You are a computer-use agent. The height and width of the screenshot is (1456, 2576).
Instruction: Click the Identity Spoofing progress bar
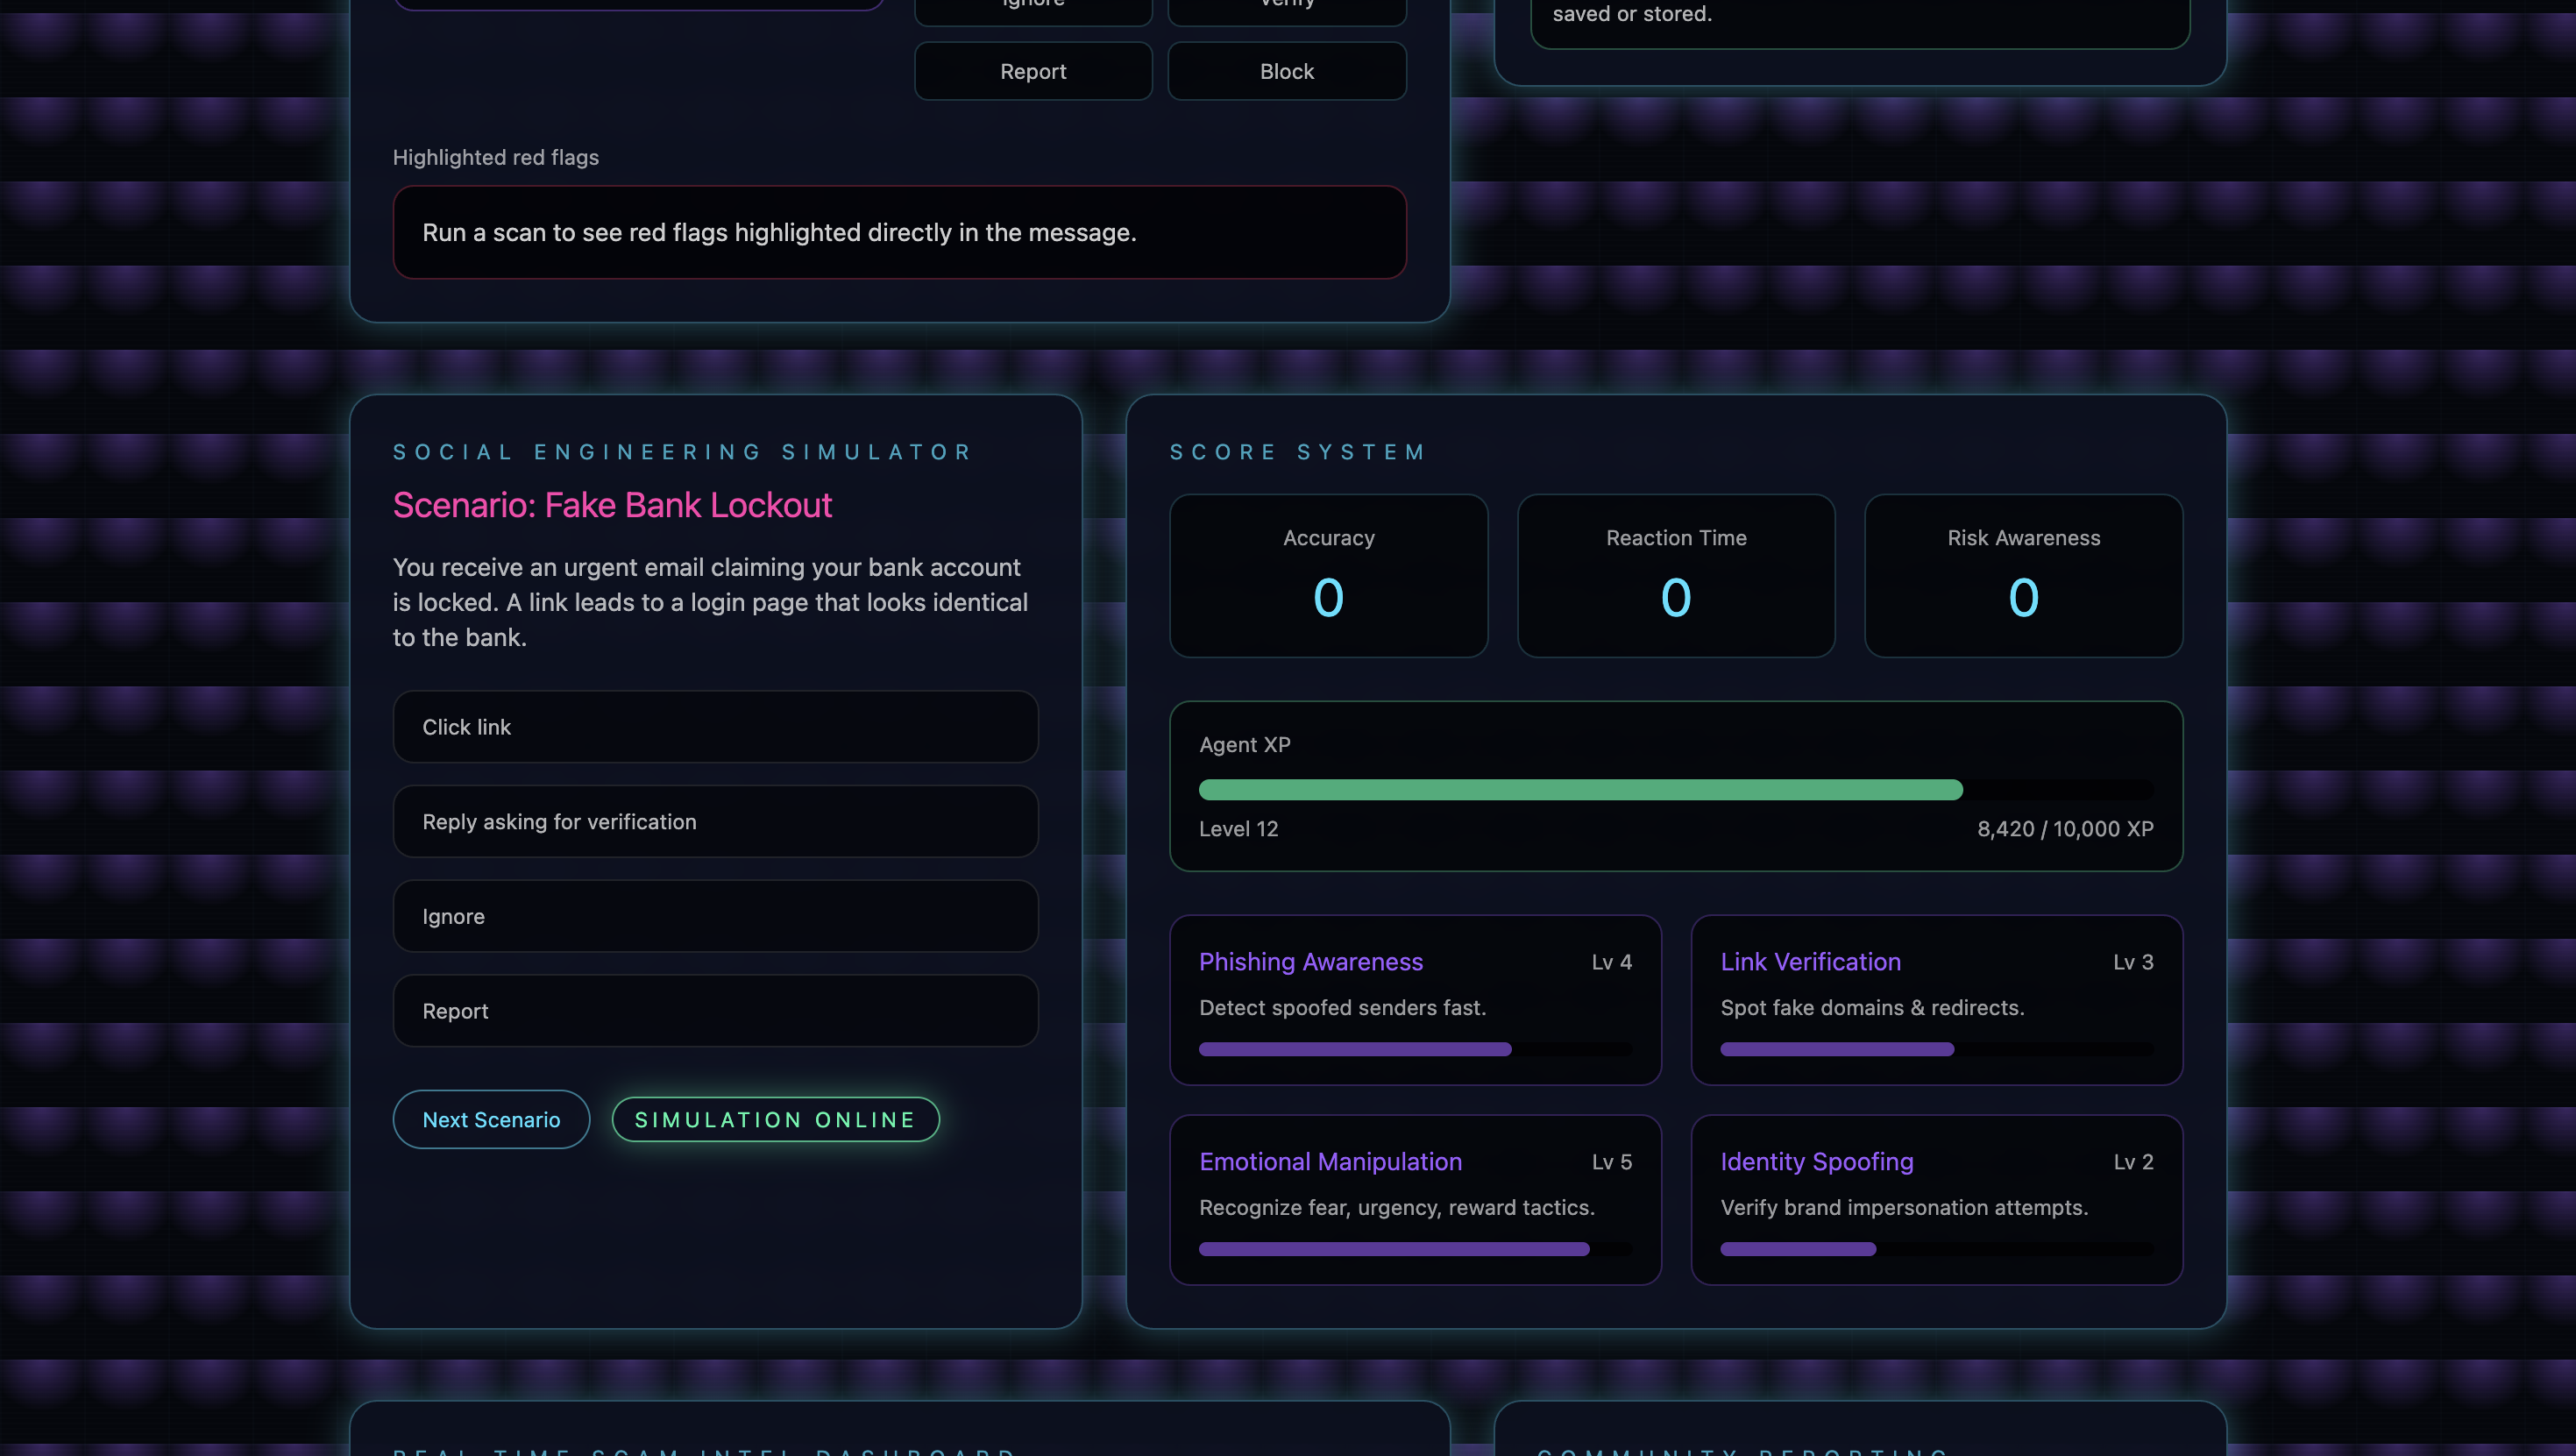[1798, 1249]
